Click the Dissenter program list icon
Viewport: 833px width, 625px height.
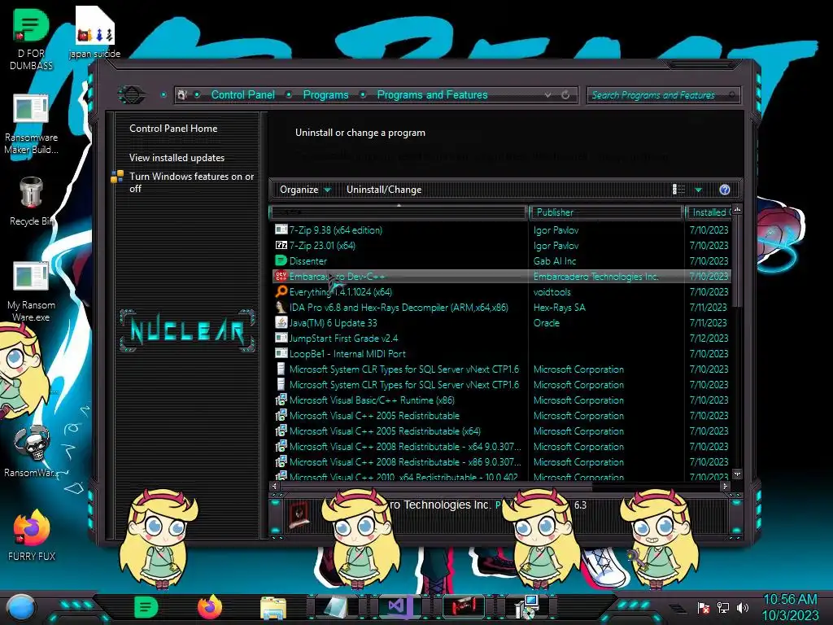[281, 260]
